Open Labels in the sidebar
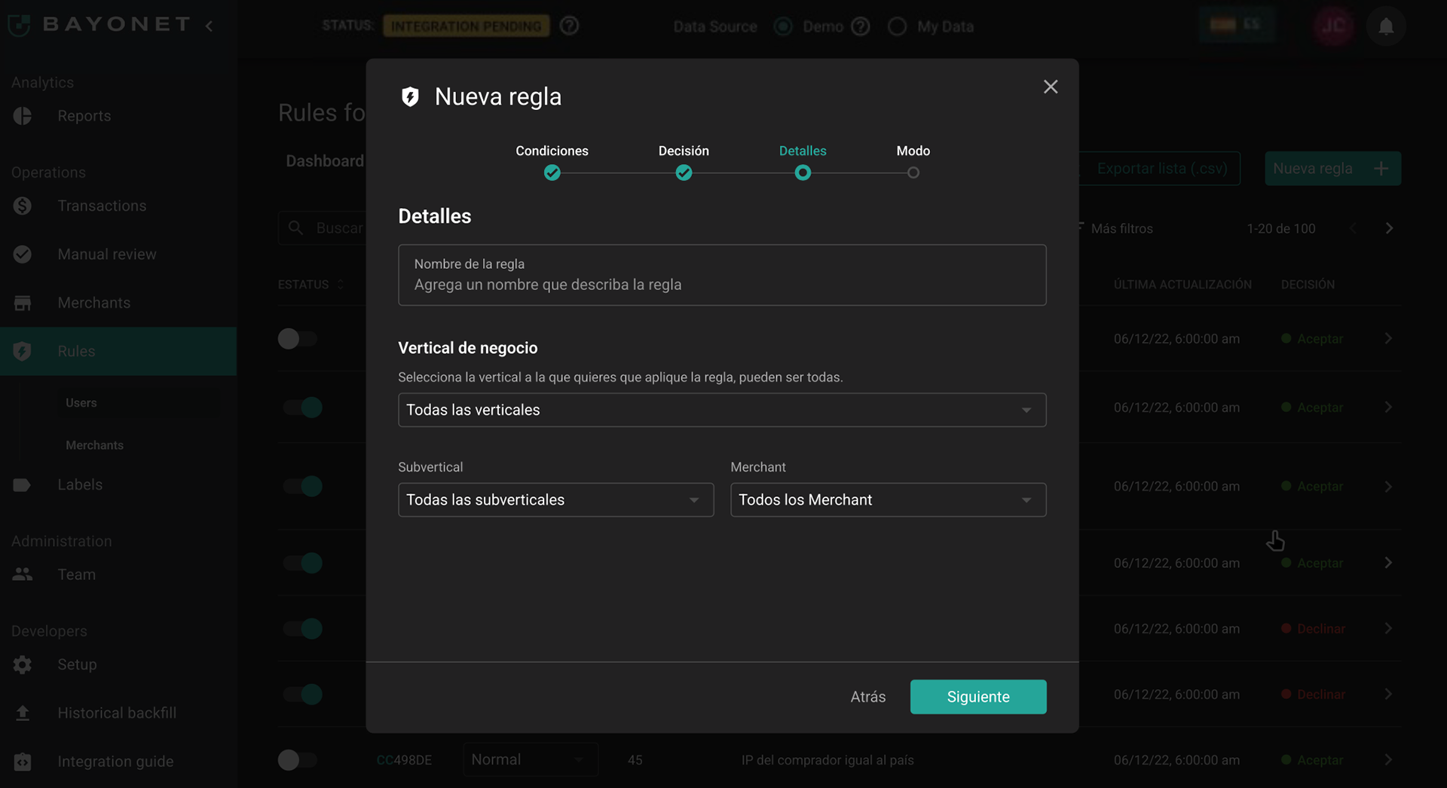This screenshot has height=788, width=1447. (x=80, y=485)
